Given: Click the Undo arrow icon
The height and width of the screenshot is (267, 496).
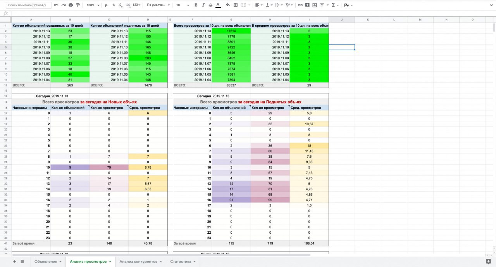Looking at the screenshot, I should [56, 5].
